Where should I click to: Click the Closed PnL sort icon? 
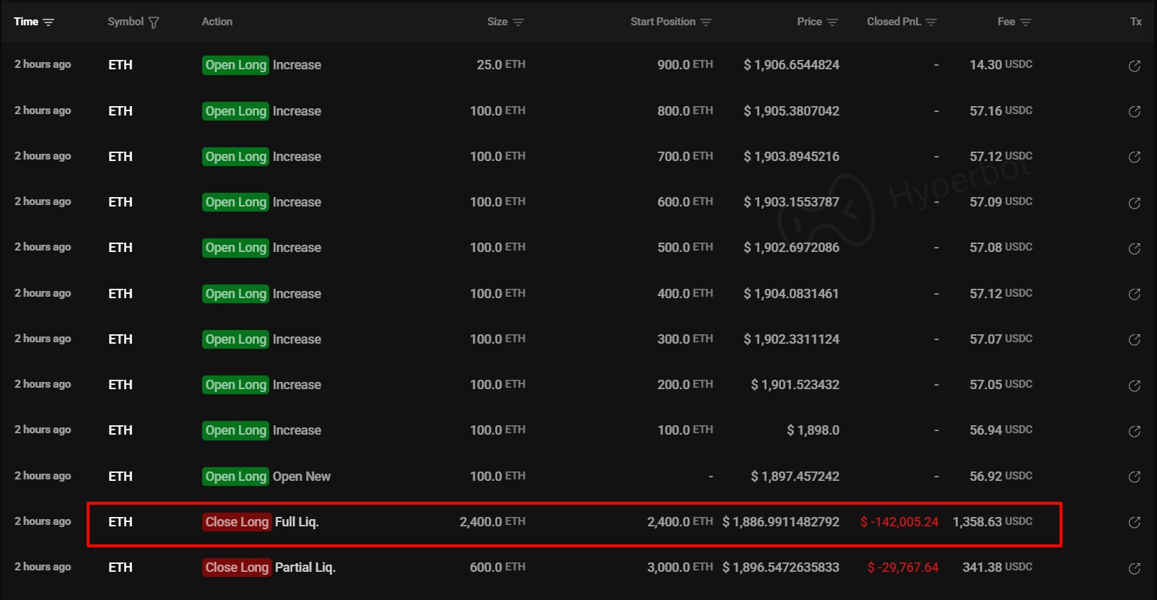pyautogui.click(x=931, y=22)
